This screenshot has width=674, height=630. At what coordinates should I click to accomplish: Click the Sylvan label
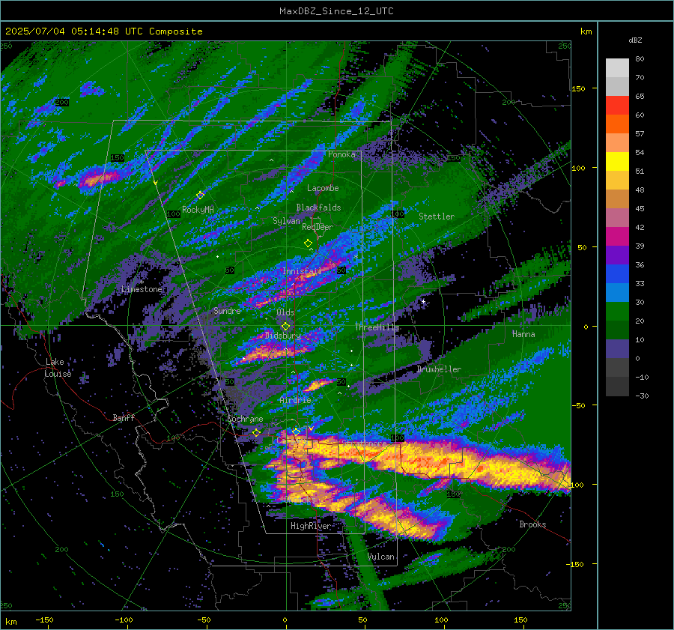pos(286,221)
